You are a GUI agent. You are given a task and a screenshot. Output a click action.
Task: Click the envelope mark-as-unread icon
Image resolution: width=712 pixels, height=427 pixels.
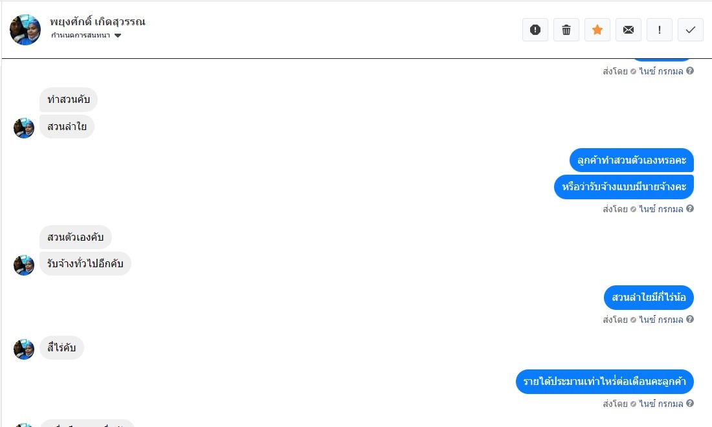tap(628, 30)
